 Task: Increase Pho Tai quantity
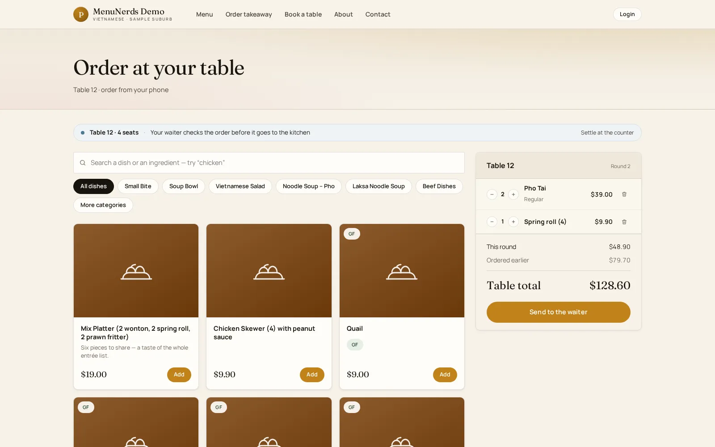click(513, 194)
